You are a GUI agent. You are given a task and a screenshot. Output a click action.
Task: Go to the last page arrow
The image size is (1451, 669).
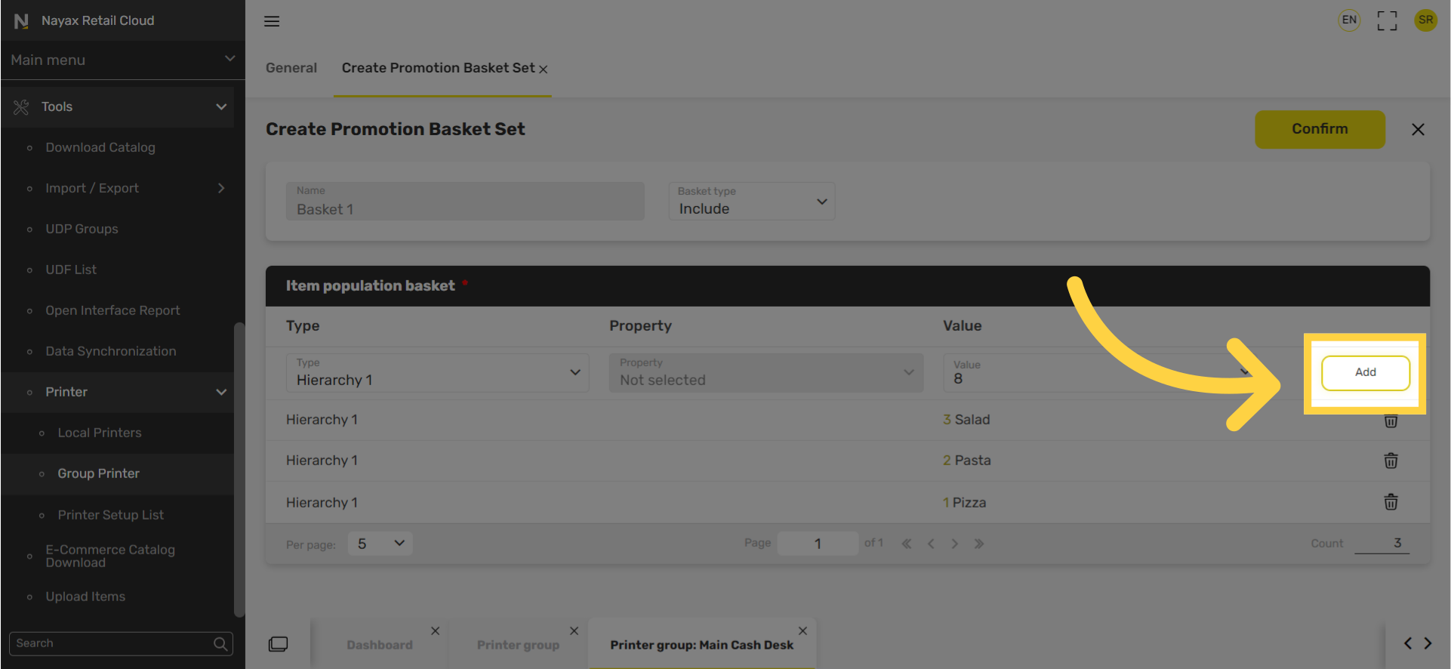(x=979, y=544)
